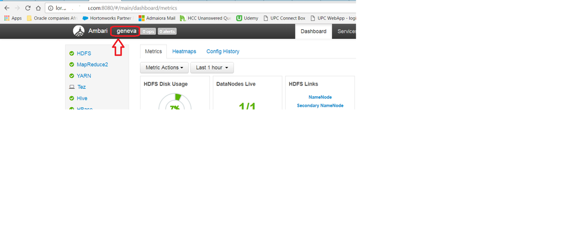Open the Udemy bookmark
The width and height of the screenshot is (573, 247).
coord(247,18)
